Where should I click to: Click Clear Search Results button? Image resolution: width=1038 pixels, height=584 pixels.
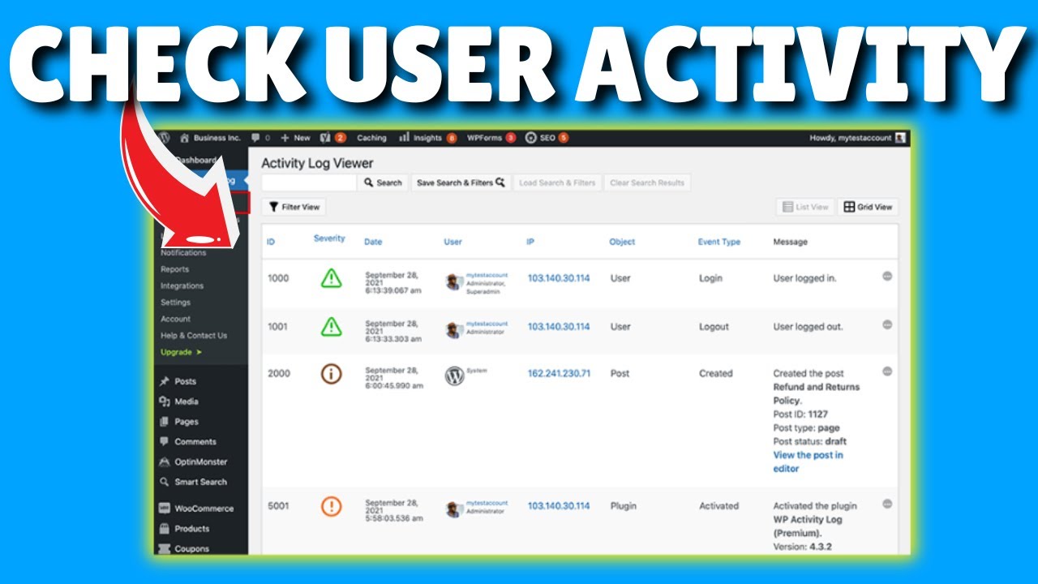click(x=647, y=182)
